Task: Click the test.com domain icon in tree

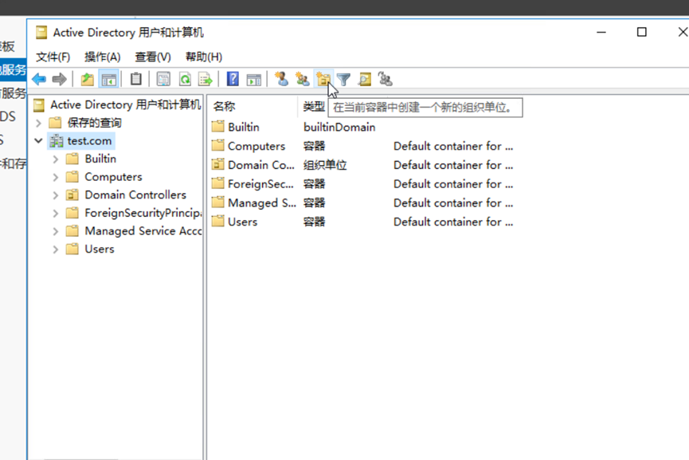Action: (x=57, y=141)
